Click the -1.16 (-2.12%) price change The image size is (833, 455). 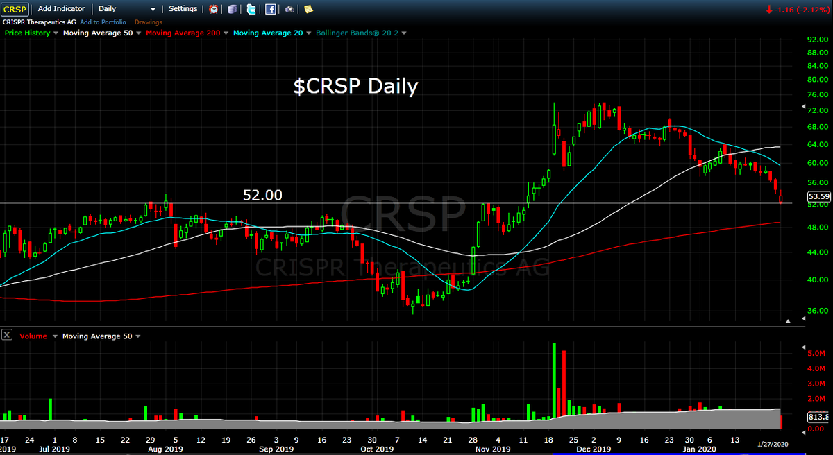pyautogui.click(x=796, y=9)
